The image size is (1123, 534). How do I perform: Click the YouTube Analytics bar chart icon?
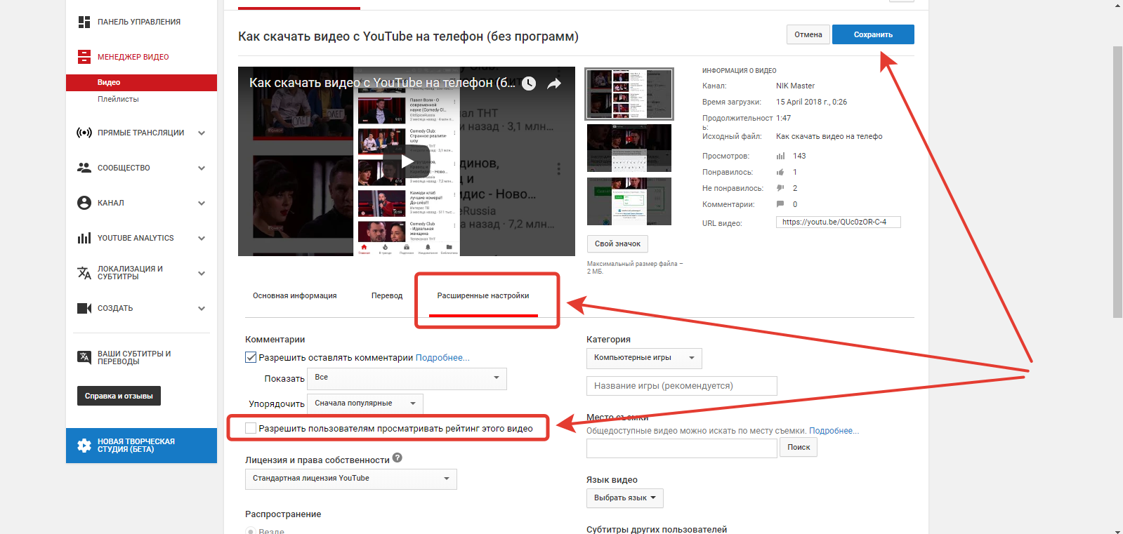pos(84,238)
